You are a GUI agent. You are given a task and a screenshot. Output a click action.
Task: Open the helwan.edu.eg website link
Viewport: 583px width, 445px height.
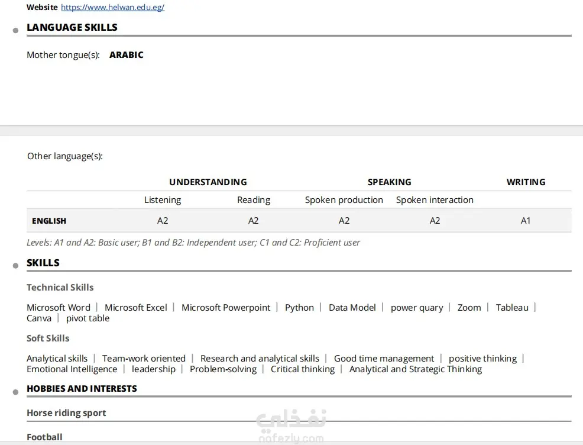tap(113, 7)
